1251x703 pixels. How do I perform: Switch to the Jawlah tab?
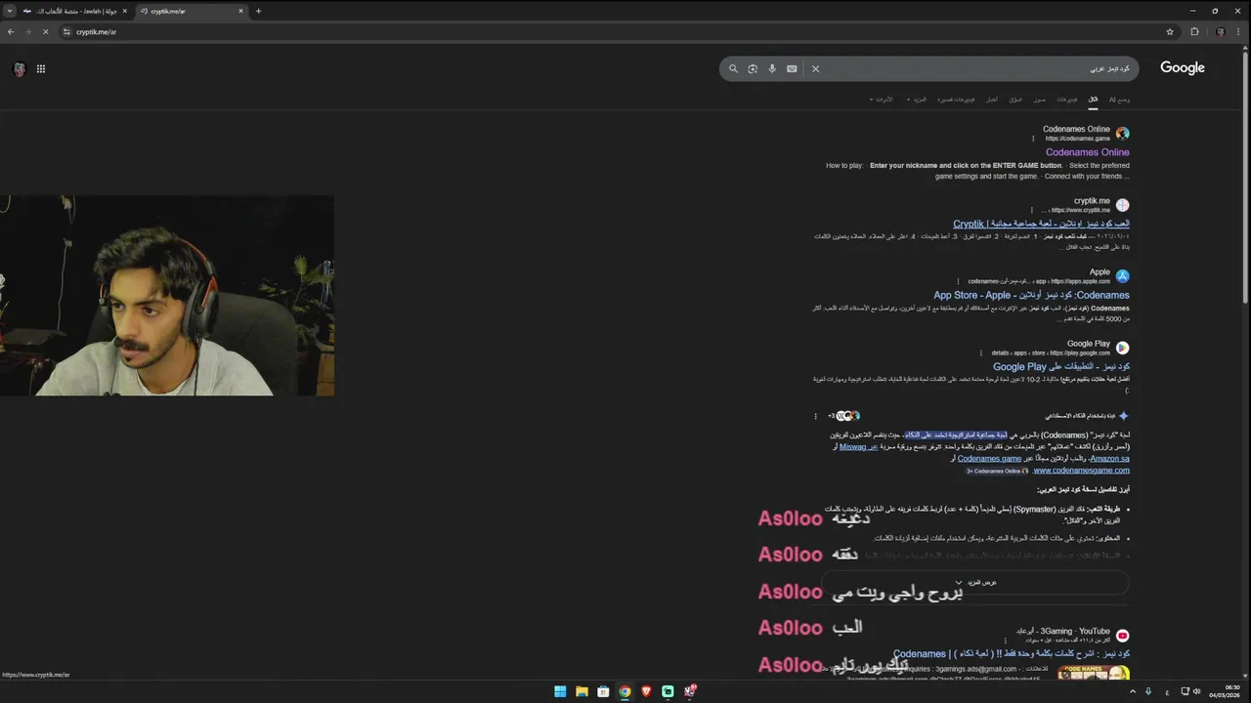point(75,11)
